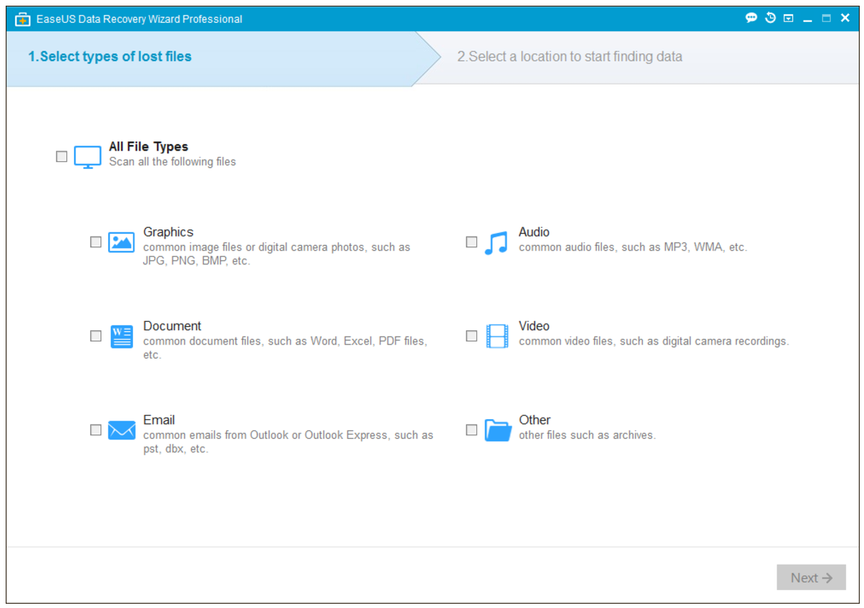Click the All File Types monitor icon

coord(88,157)
